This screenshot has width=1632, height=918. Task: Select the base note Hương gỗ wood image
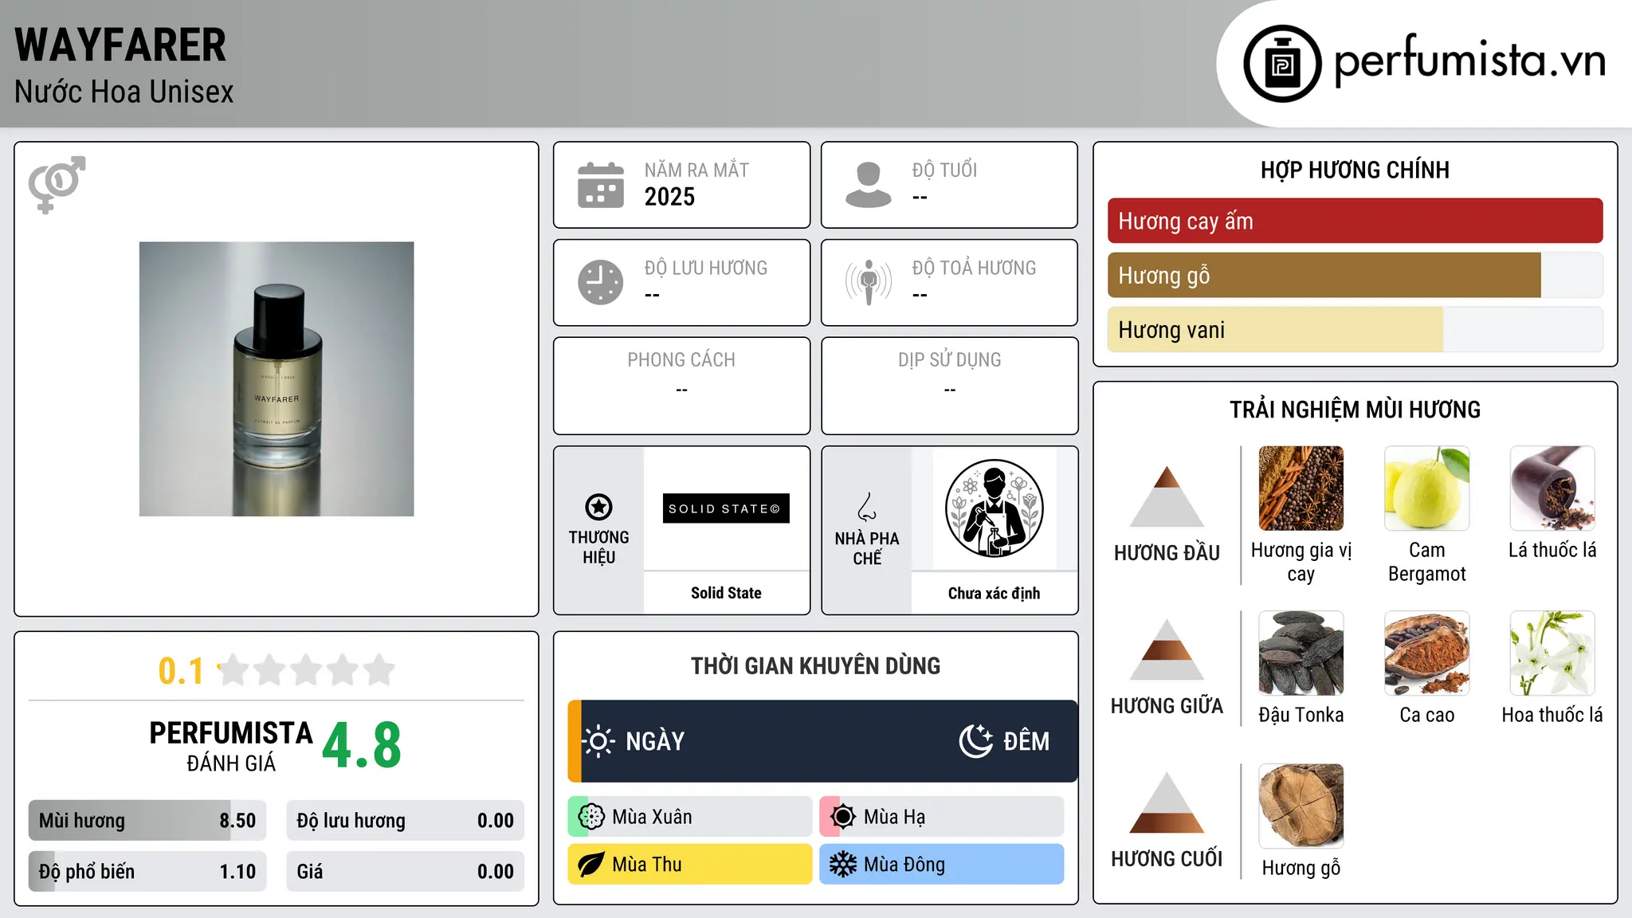click(1301, 806)
